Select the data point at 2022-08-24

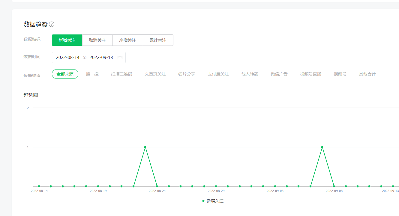[x=157, y=186]
